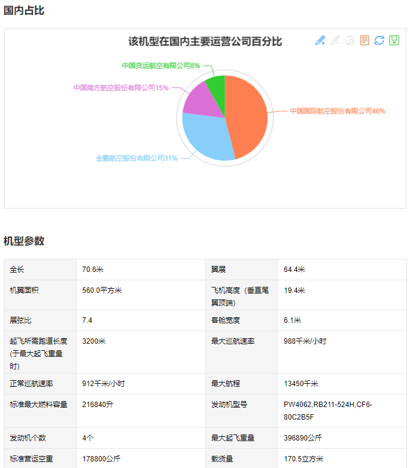The image size is (410, 468).
Task: Click the 客舱宽度 table header cell
Action: pyautogui.click(x=241, y=320)
